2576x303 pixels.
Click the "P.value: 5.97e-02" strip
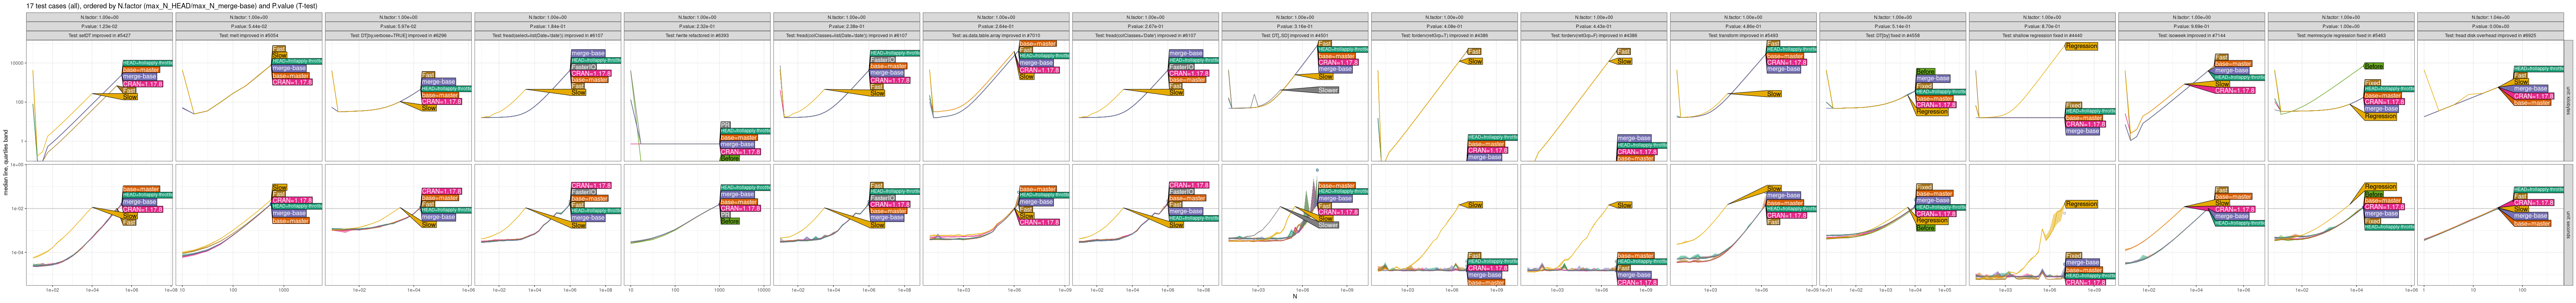[399, 27]
